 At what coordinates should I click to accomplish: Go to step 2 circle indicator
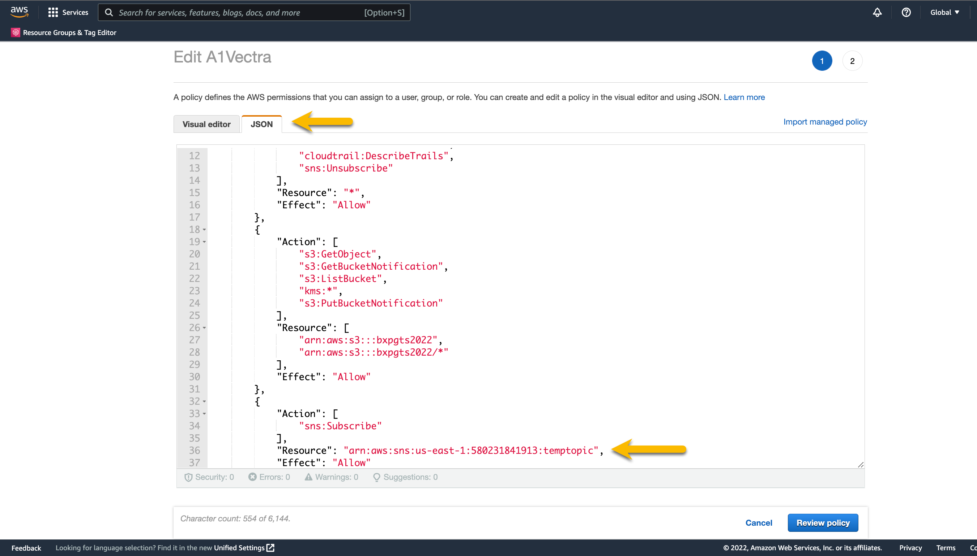pos(852,61)
